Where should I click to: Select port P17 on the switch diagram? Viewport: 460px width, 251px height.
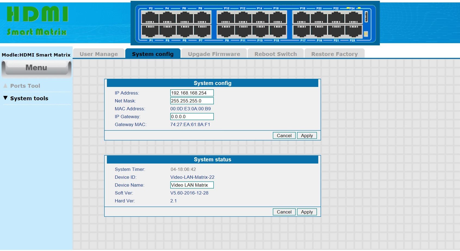[x=301, y=31]
